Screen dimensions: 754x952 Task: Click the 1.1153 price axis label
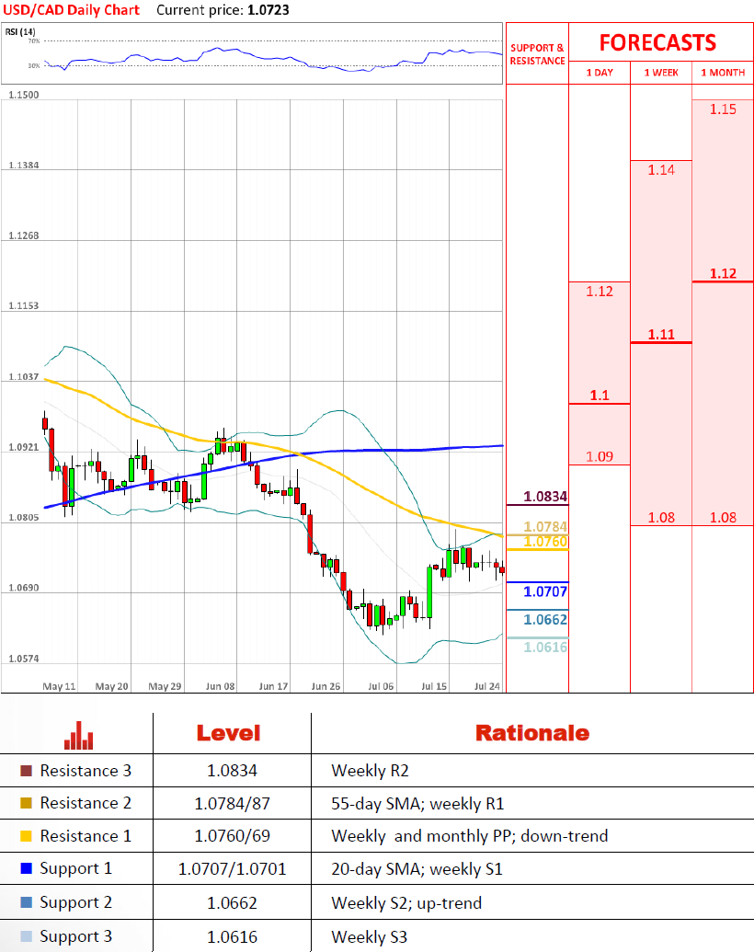click(x=24, y=306)
